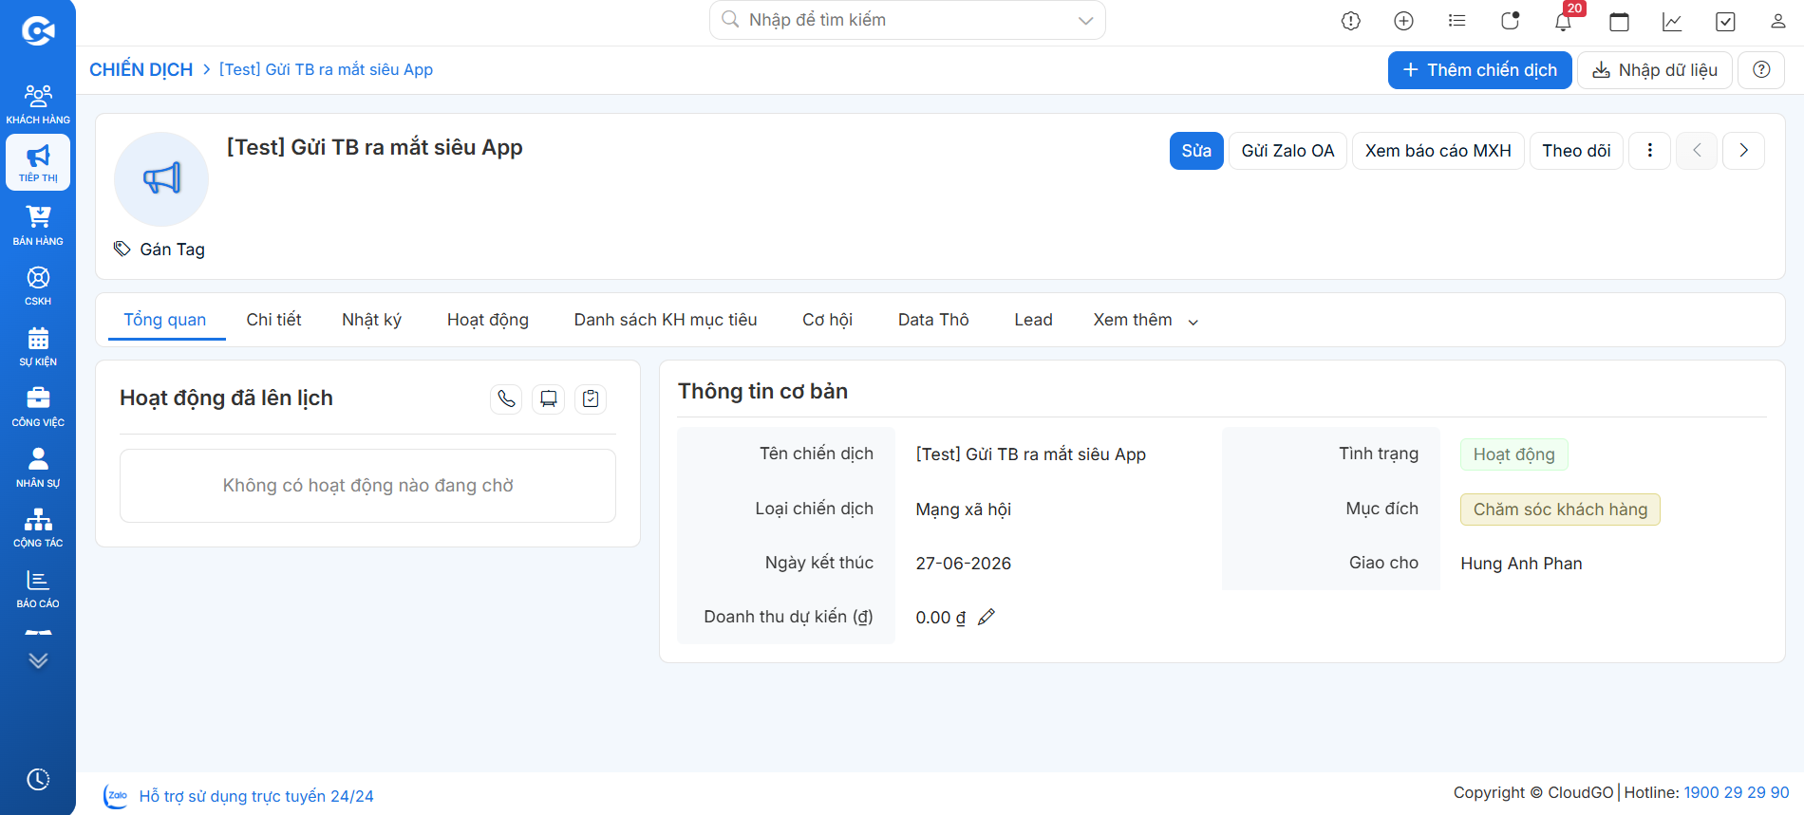Switch to Danh sách KH mục tiêu tab
This screenshot has height=815, width=1804.
(x=666, y=321)
